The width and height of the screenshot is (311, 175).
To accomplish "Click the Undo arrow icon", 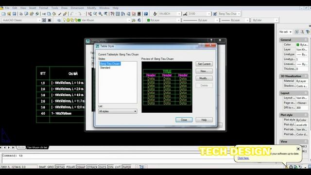I will click(72, 14).
